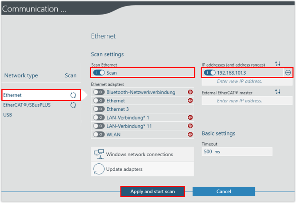This screenshot has height=203, width=296.
Task: Click the Ethernet scan refresh icon
Action: [73, 95]
